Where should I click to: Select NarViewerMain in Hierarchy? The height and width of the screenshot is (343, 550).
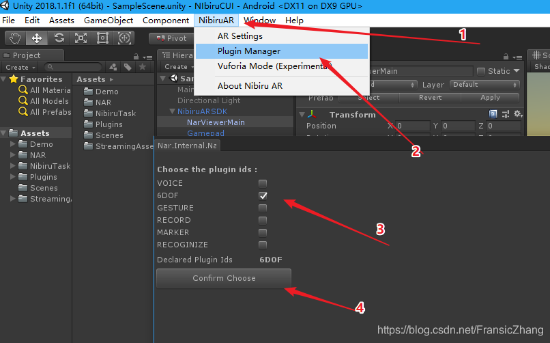pos(216,122)
